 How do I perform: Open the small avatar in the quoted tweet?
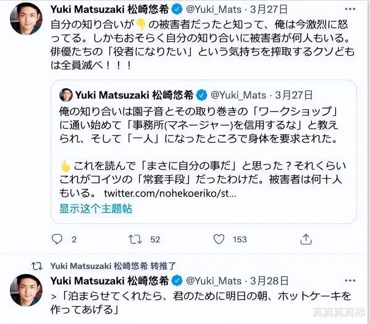click(66, 95)
